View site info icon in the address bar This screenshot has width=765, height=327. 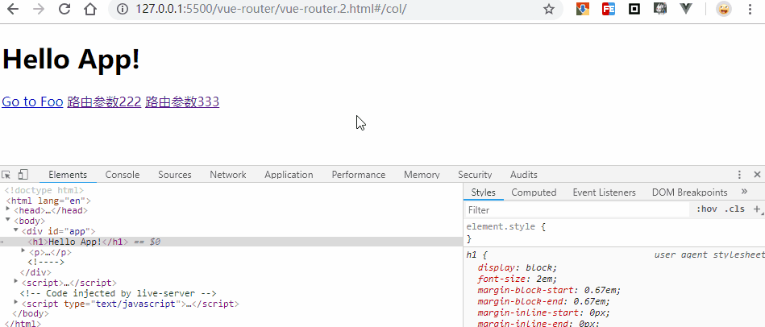point(123,9)
